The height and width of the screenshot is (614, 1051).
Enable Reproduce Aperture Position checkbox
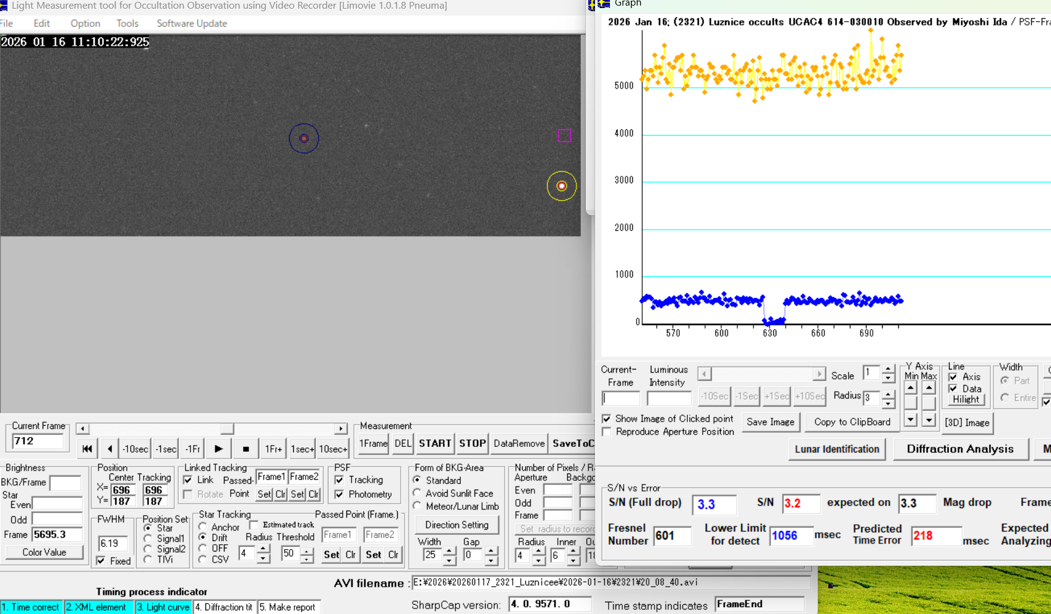pyautogui.click(x=607, y=432)
